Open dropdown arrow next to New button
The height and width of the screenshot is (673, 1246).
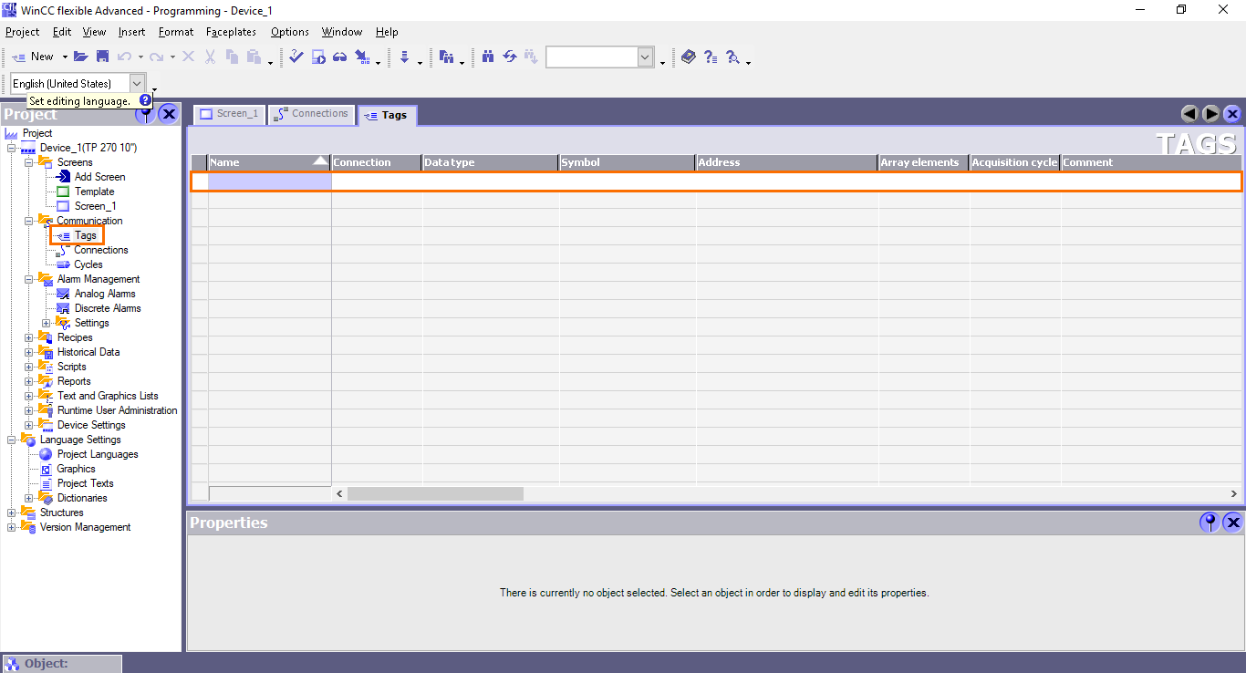pyautogui.click(x=65, y=57)
